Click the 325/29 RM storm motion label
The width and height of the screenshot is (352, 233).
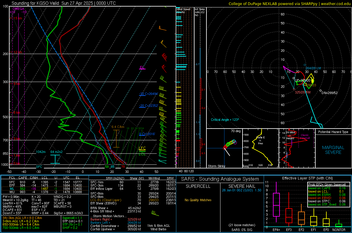[x=302, y=92]
